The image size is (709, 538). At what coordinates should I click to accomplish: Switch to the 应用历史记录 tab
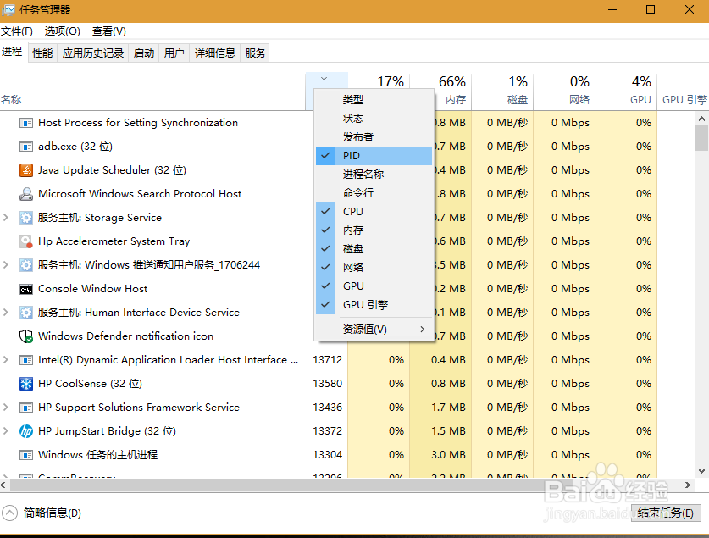[x=93, y=53]
